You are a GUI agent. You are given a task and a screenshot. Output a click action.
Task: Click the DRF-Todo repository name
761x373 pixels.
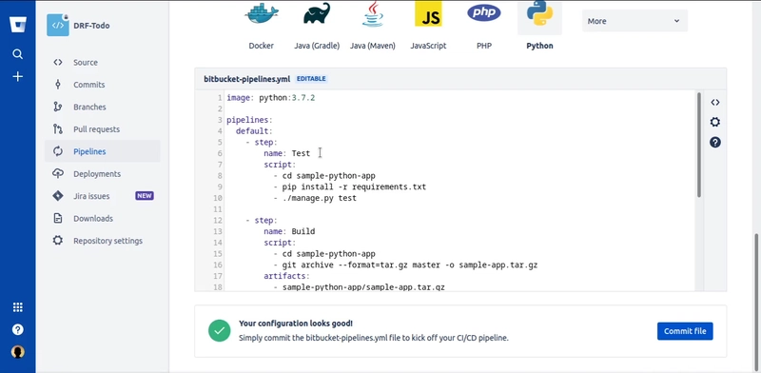(x=91, y=26)
